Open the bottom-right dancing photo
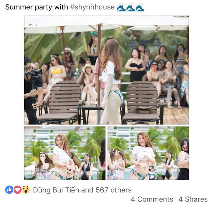The width and height of the screenshot is (213, 207). point(148,153)
